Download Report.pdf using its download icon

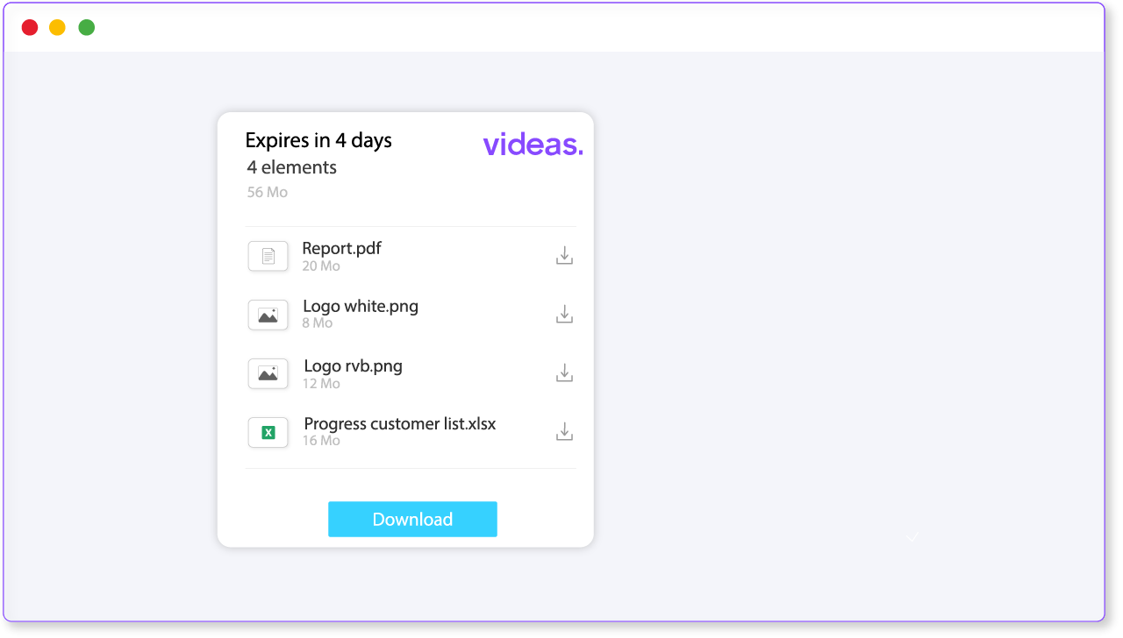565,256
